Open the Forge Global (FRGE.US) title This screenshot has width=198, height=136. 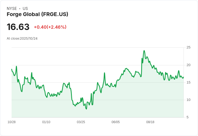[x=37, y=14]
